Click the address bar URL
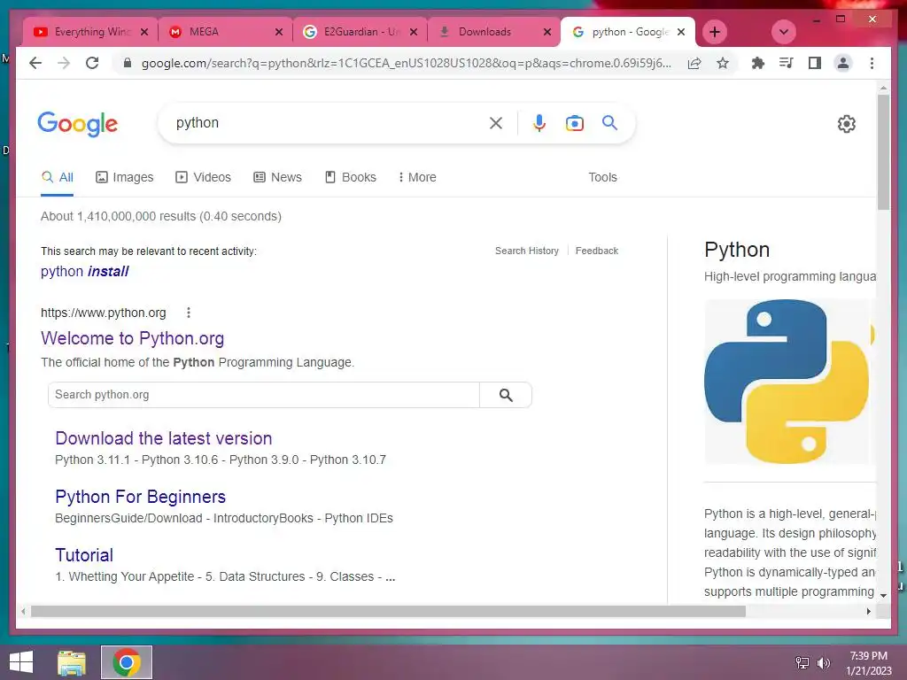The width and height of the screenshot is (907, 680). click(406, 63)
